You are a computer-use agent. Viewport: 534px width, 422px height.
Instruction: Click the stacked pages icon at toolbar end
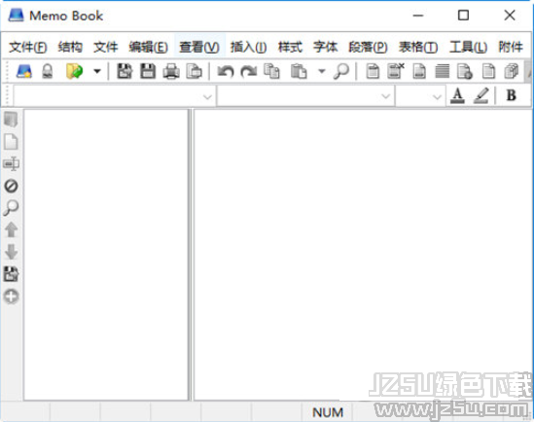coord(512,72)
